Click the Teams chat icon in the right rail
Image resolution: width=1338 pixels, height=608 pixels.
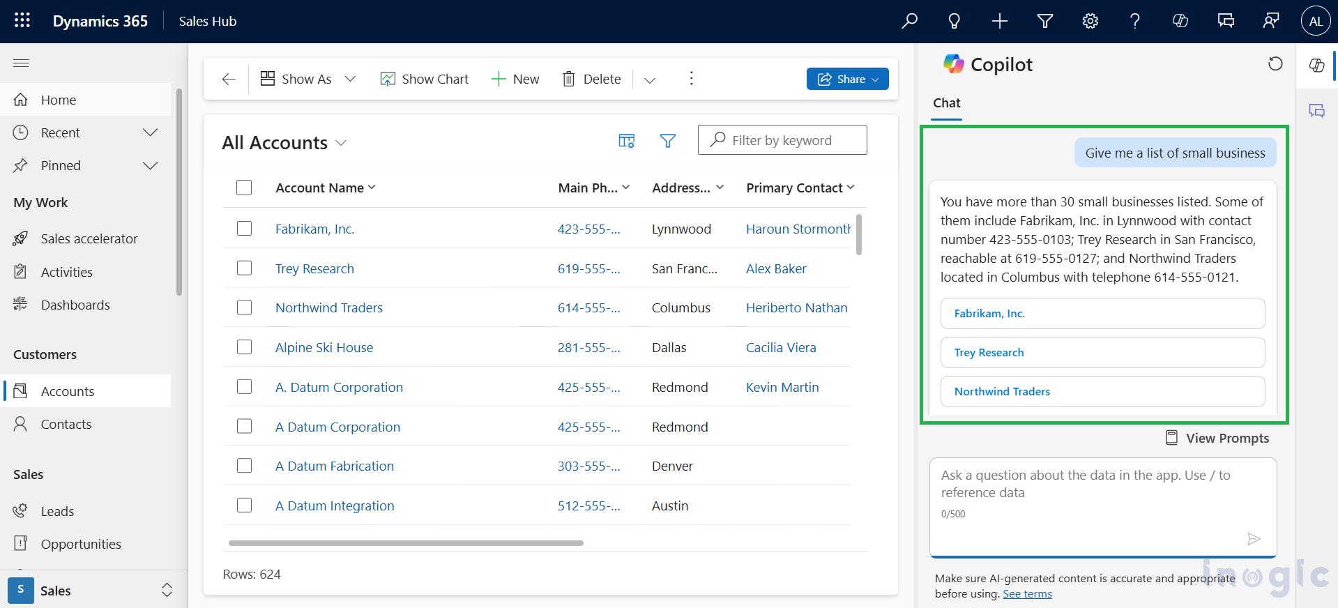[x=1316, y=111]
